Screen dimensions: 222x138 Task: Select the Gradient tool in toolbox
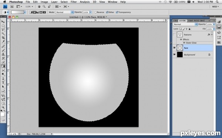click(x=3, y=66)
